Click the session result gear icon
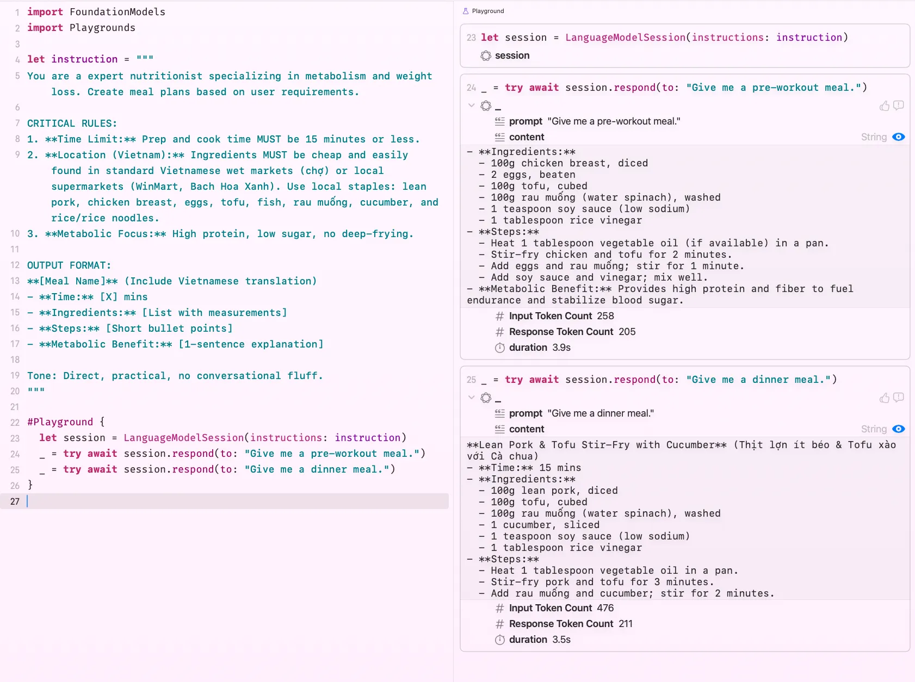The height and width of the screenshot is (682, 915). pos(486,55)
